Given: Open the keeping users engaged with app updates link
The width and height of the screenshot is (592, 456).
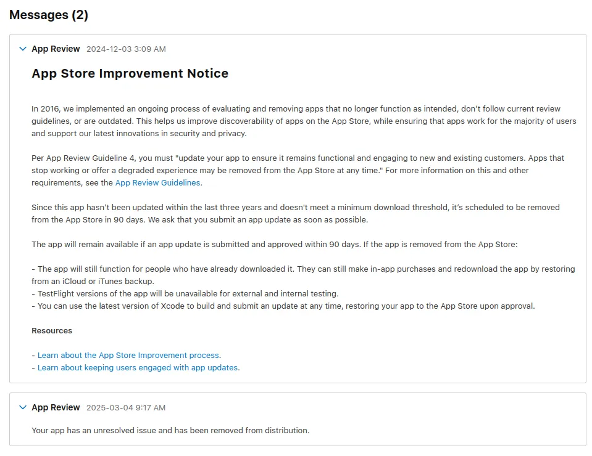Looking at the screenshot, I should tap(137, 367).
